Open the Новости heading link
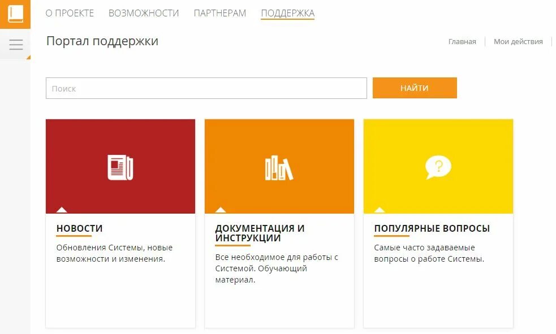Screen dimensions: 556x334 (x=79, y=228)
